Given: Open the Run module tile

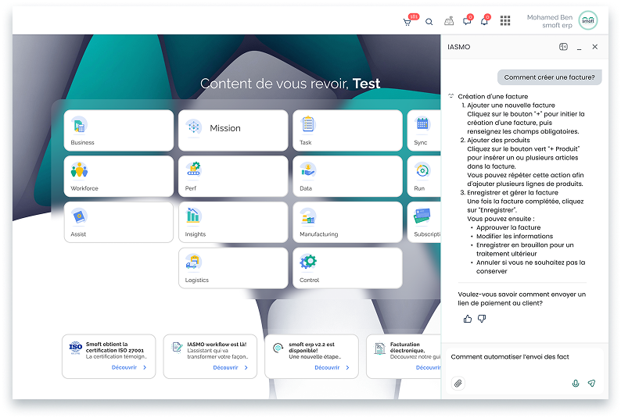Looking at the screenshot, I should pos(424,177).
